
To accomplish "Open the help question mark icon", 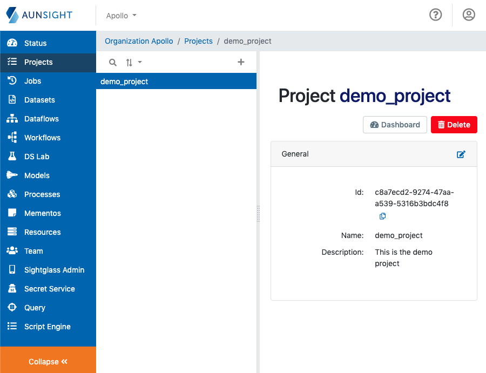I will (436, 15).
